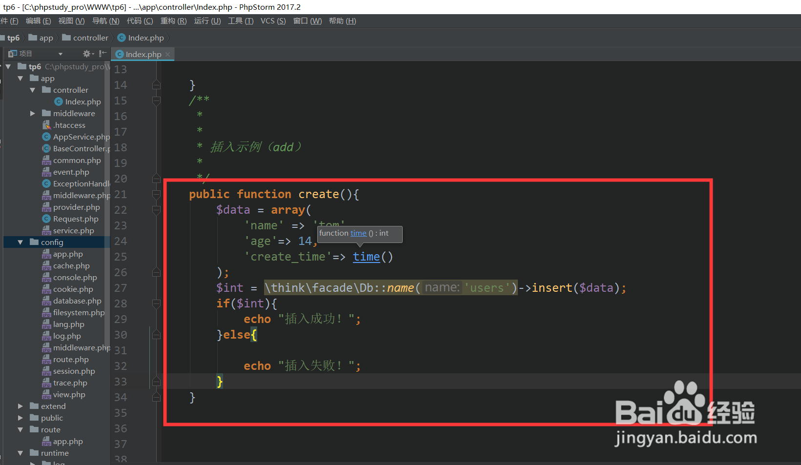Click the app breadcrumb folder
Image resolution: width=801 pixels, height=465 pixels.
point(41,38)
